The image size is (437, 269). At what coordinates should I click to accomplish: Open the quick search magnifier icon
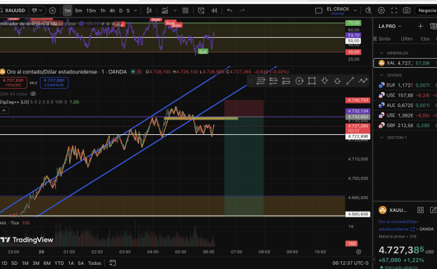coord(368,10)
